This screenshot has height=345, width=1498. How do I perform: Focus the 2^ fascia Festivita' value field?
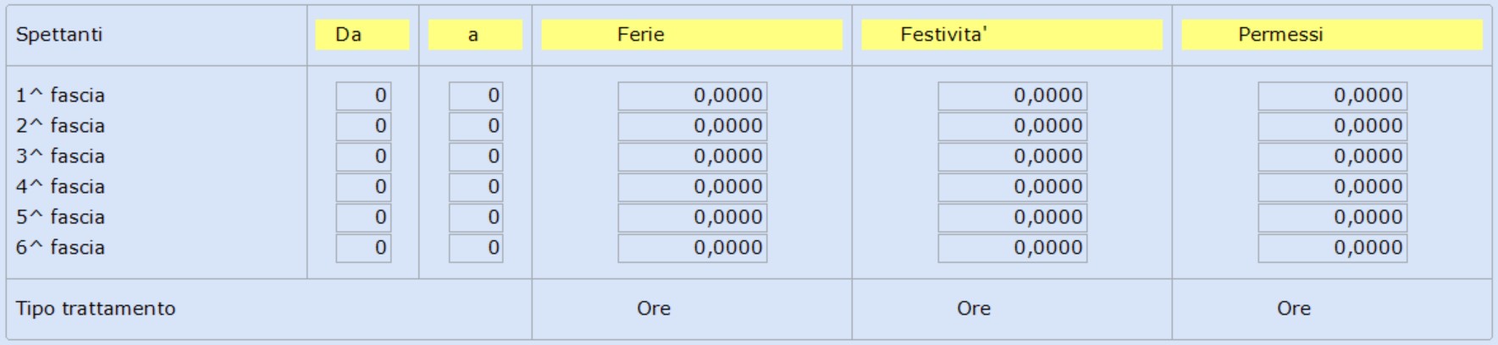pyautogui.click(x=1013, y=126)
